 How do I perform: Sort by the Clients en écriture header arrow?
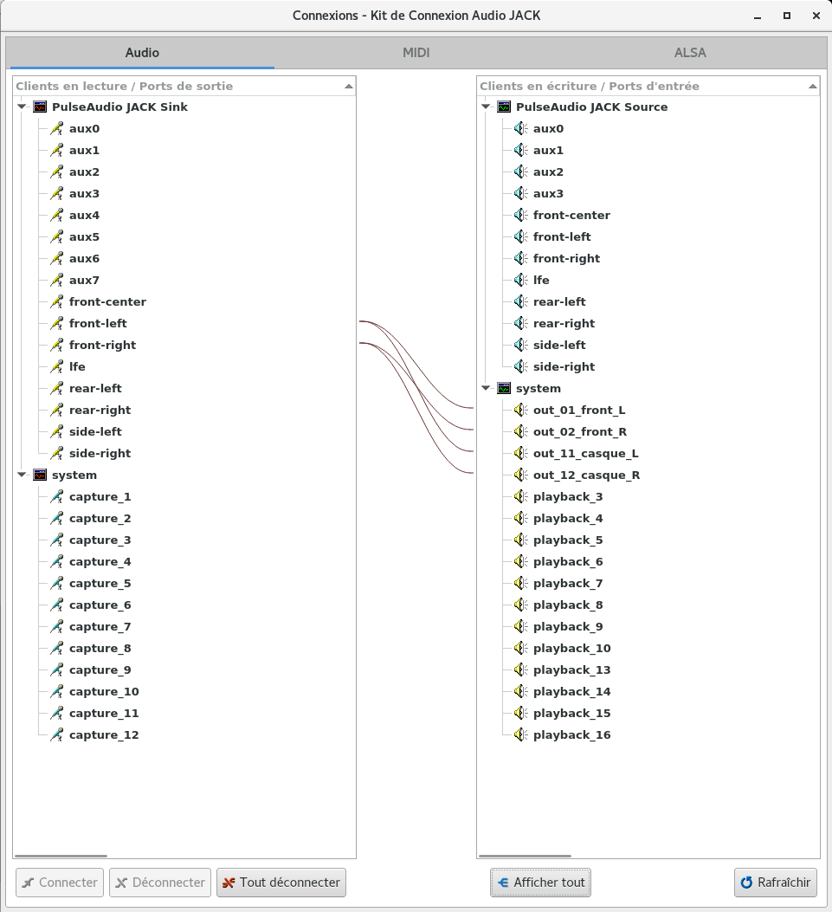click(x=812, y=86)
